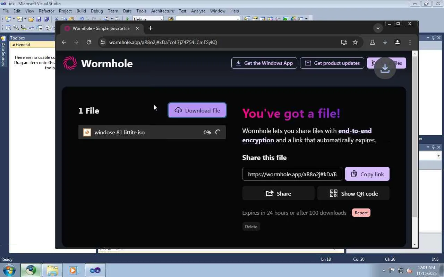Open a new browser tab
The height and width of the screenshot is (277, 444).
coord(150,28)
